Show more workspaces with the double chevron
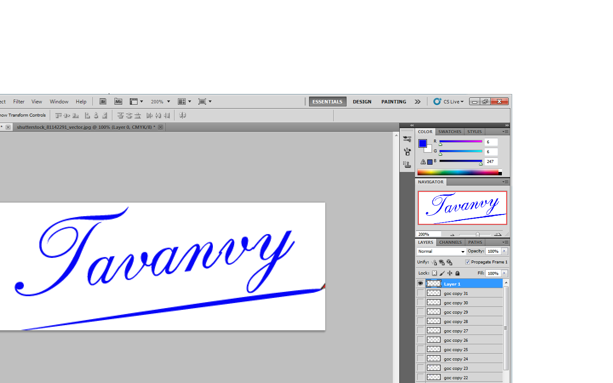 click(418, 102)
